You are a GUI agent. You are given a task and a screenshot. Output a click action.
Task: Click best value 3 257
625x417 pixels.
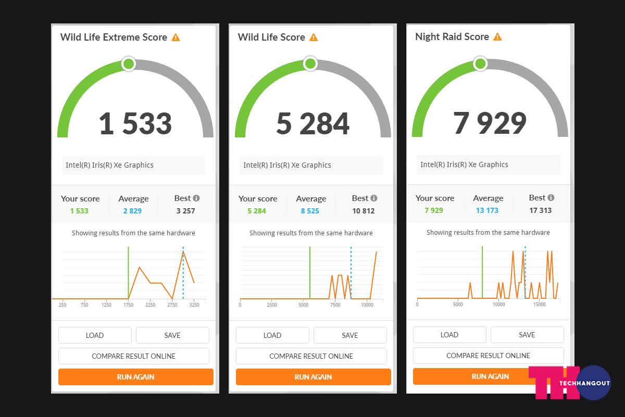(x=186, y=211)
